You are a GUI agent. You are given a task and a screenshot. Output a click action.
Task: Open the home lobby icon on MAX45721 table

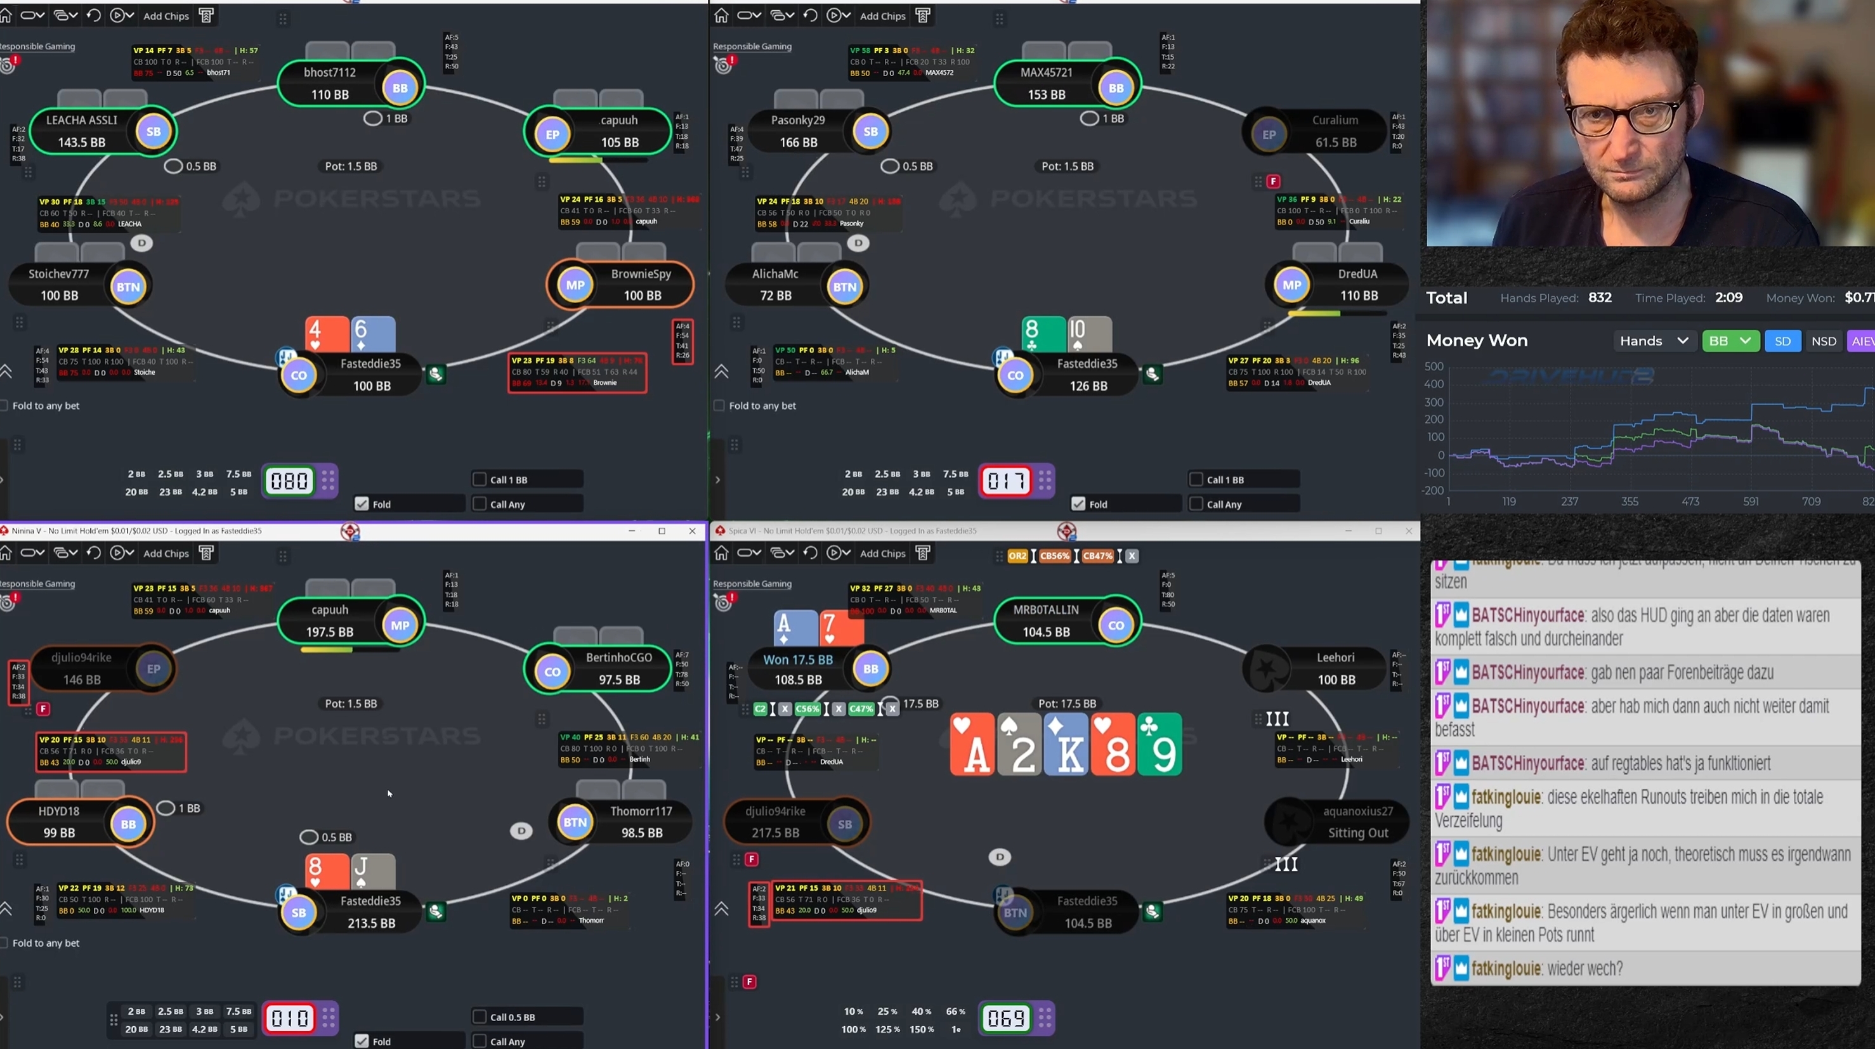click(x=721, y=15)
